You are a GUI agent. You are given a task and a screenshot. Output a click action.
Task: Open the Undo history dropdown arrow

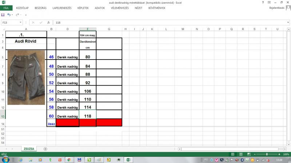click(x=12, y=15)
